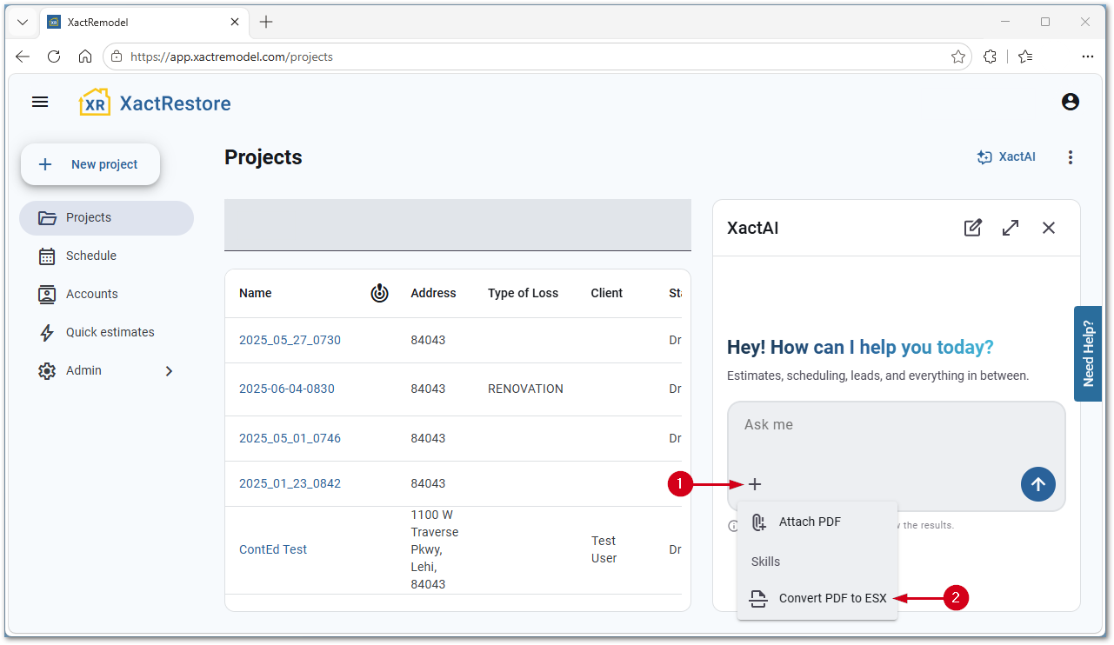This screenshot has width=1114, height=645.
Task: Open Accounts in the sidebar
Action: click(x=106, y=294)
